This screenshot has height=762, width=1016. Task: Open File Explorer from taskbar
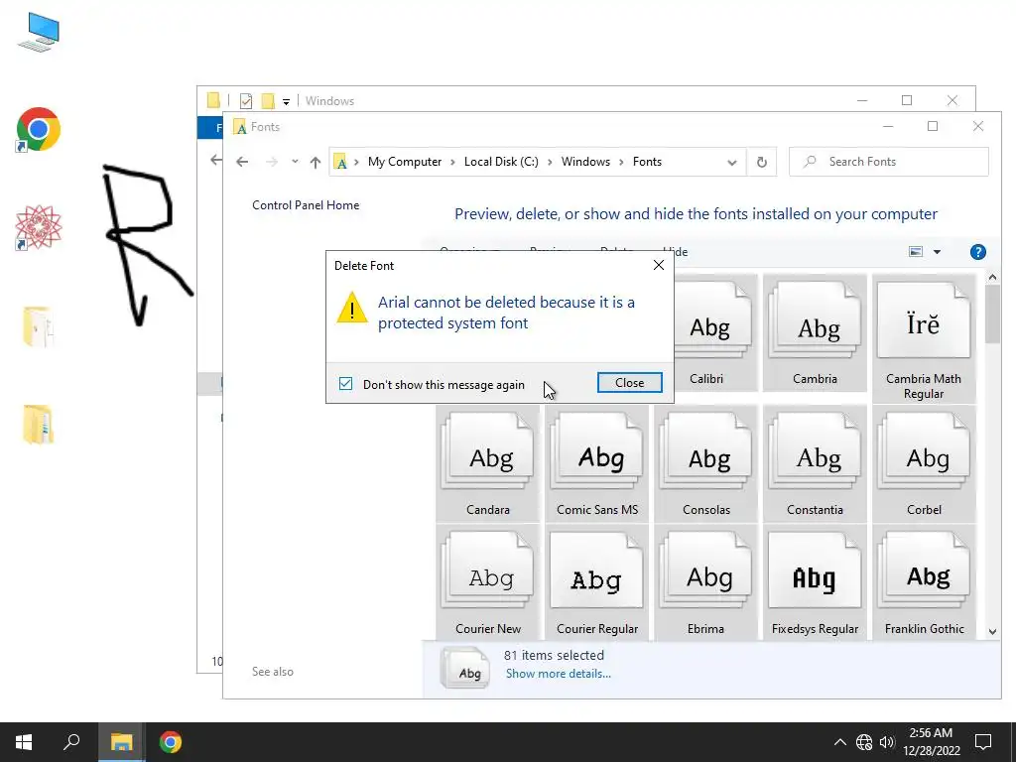point(121,742)
